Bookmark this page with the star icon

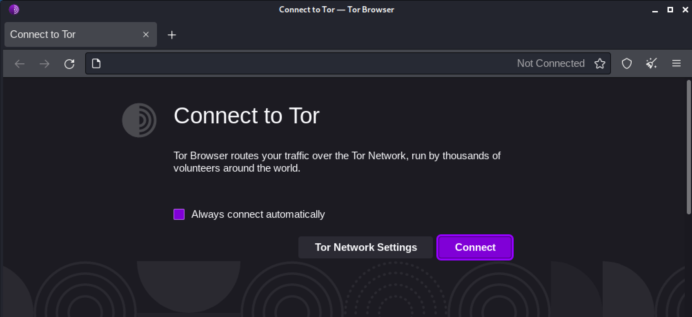click(600, 63)
